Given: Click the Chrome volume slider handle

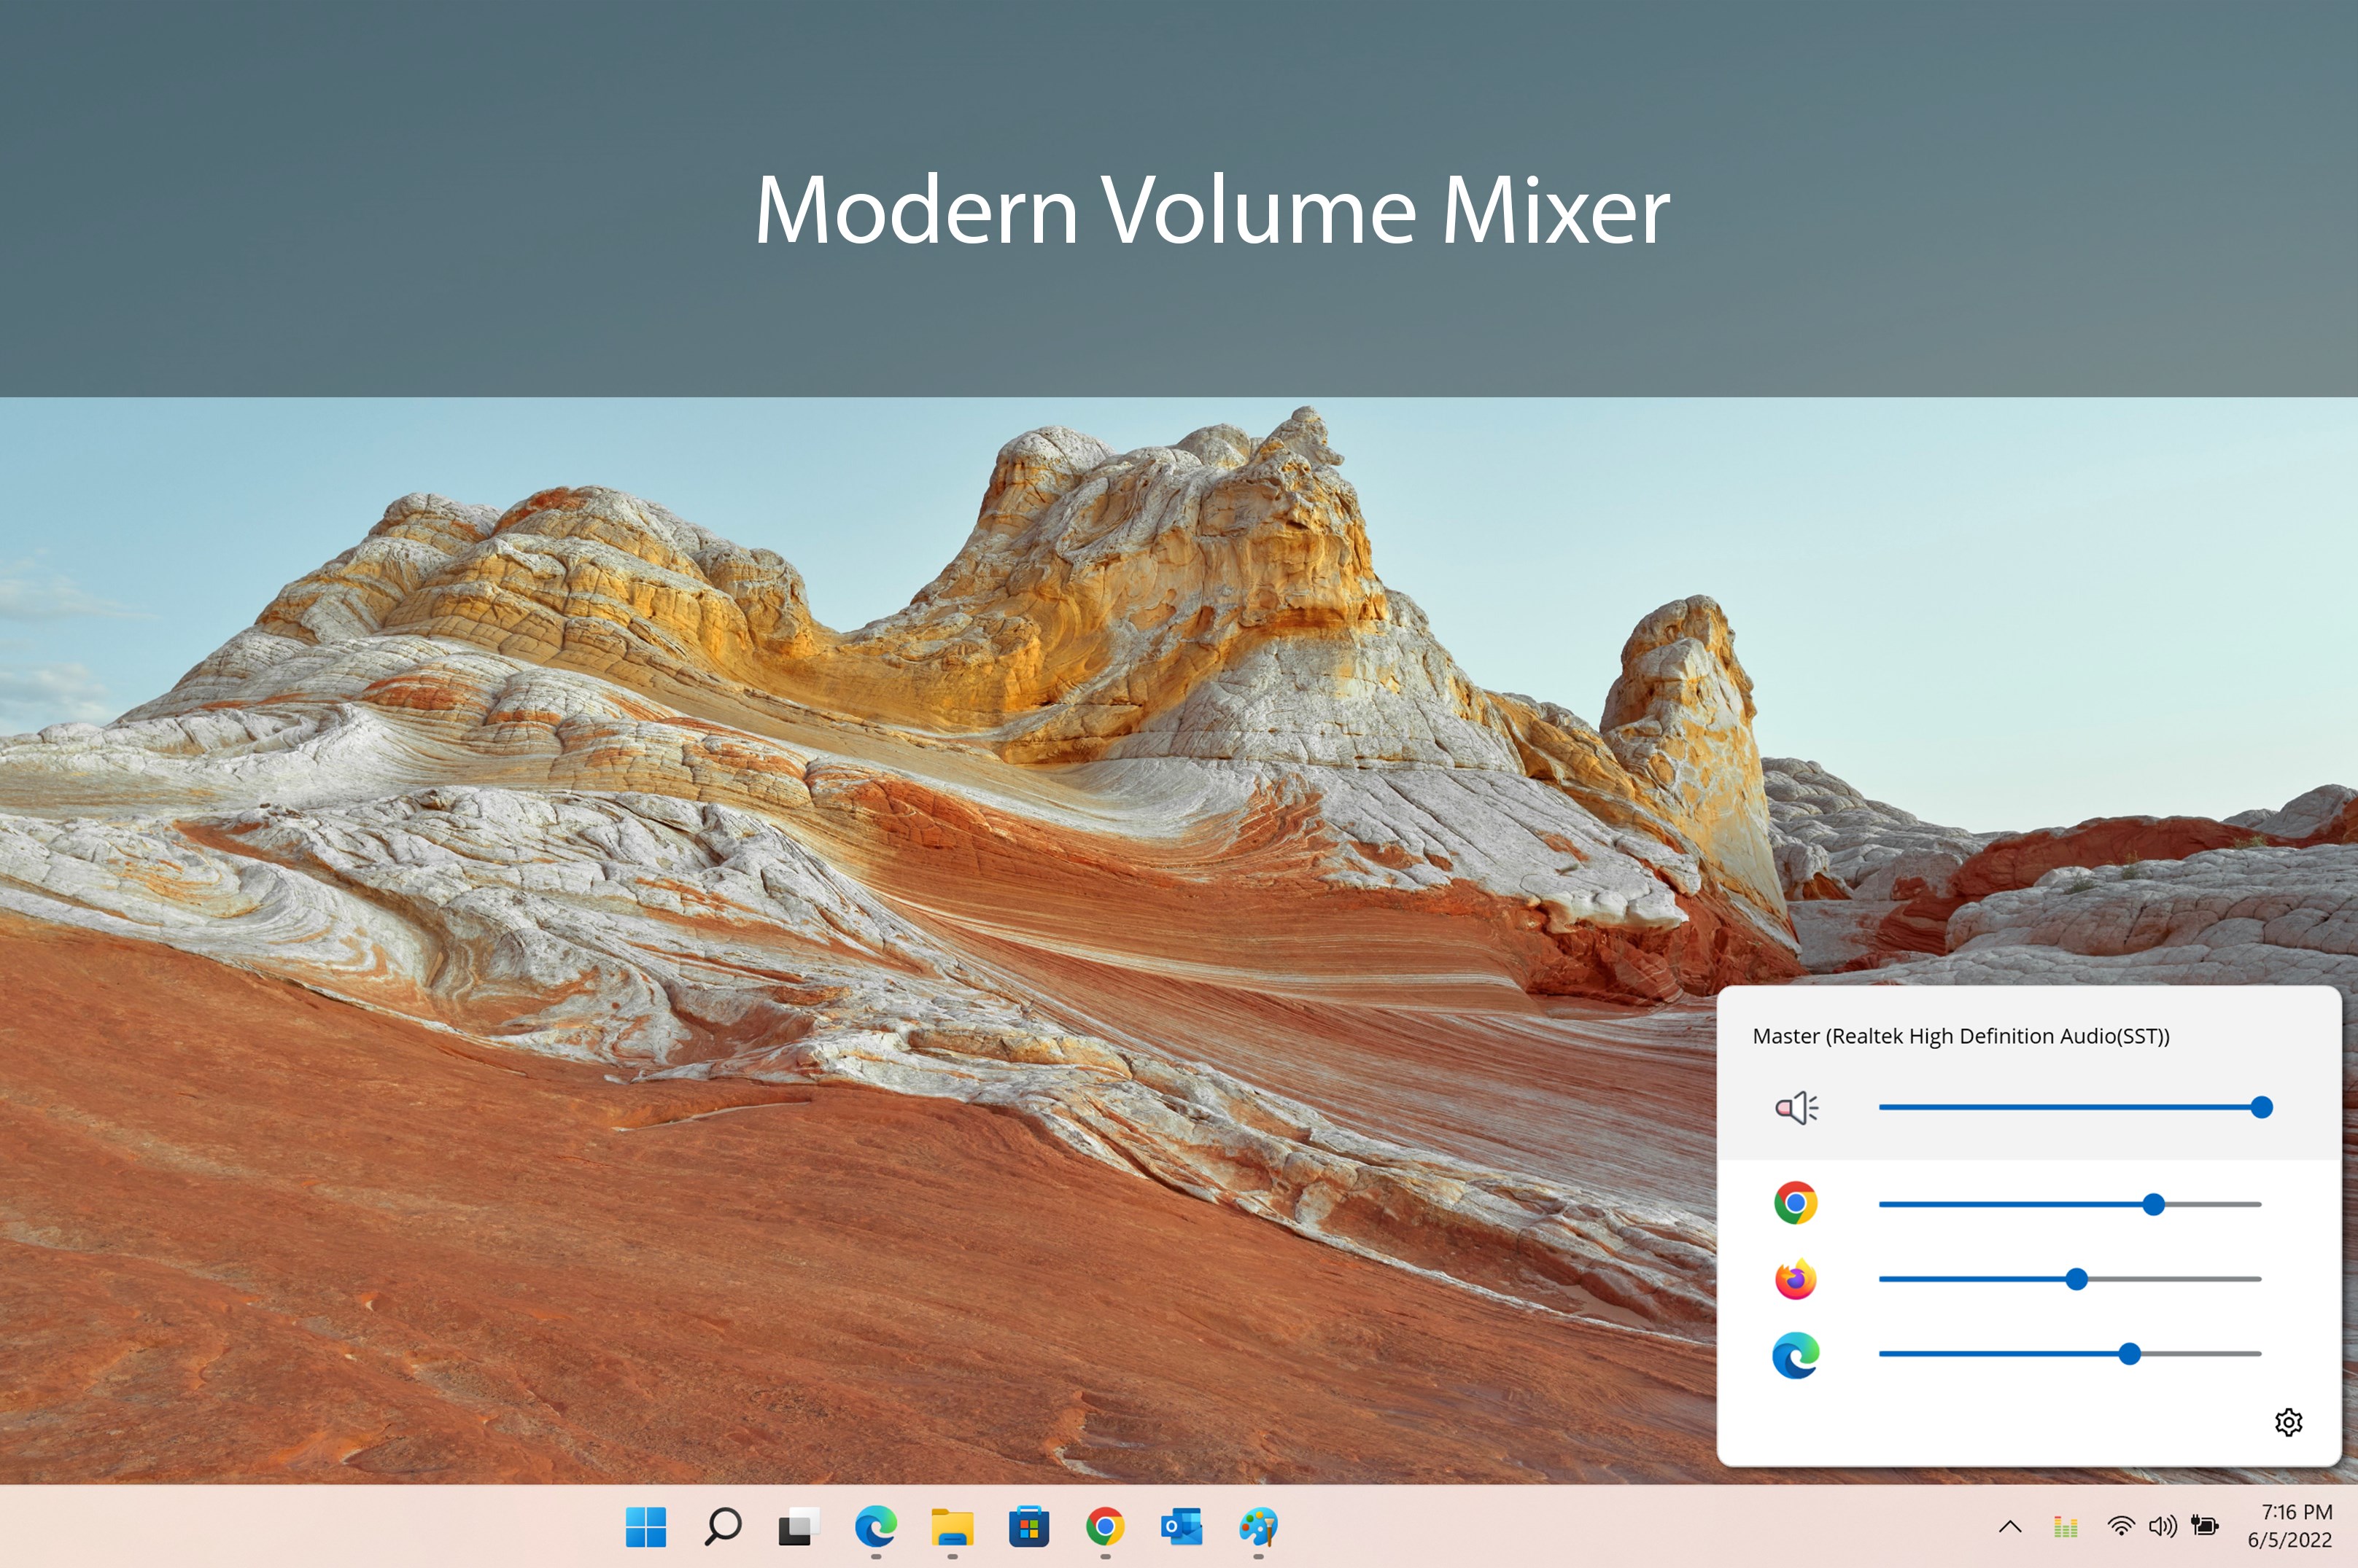Looking at the screenshot, I should pyautogui.click(x=2153, y=1204).
